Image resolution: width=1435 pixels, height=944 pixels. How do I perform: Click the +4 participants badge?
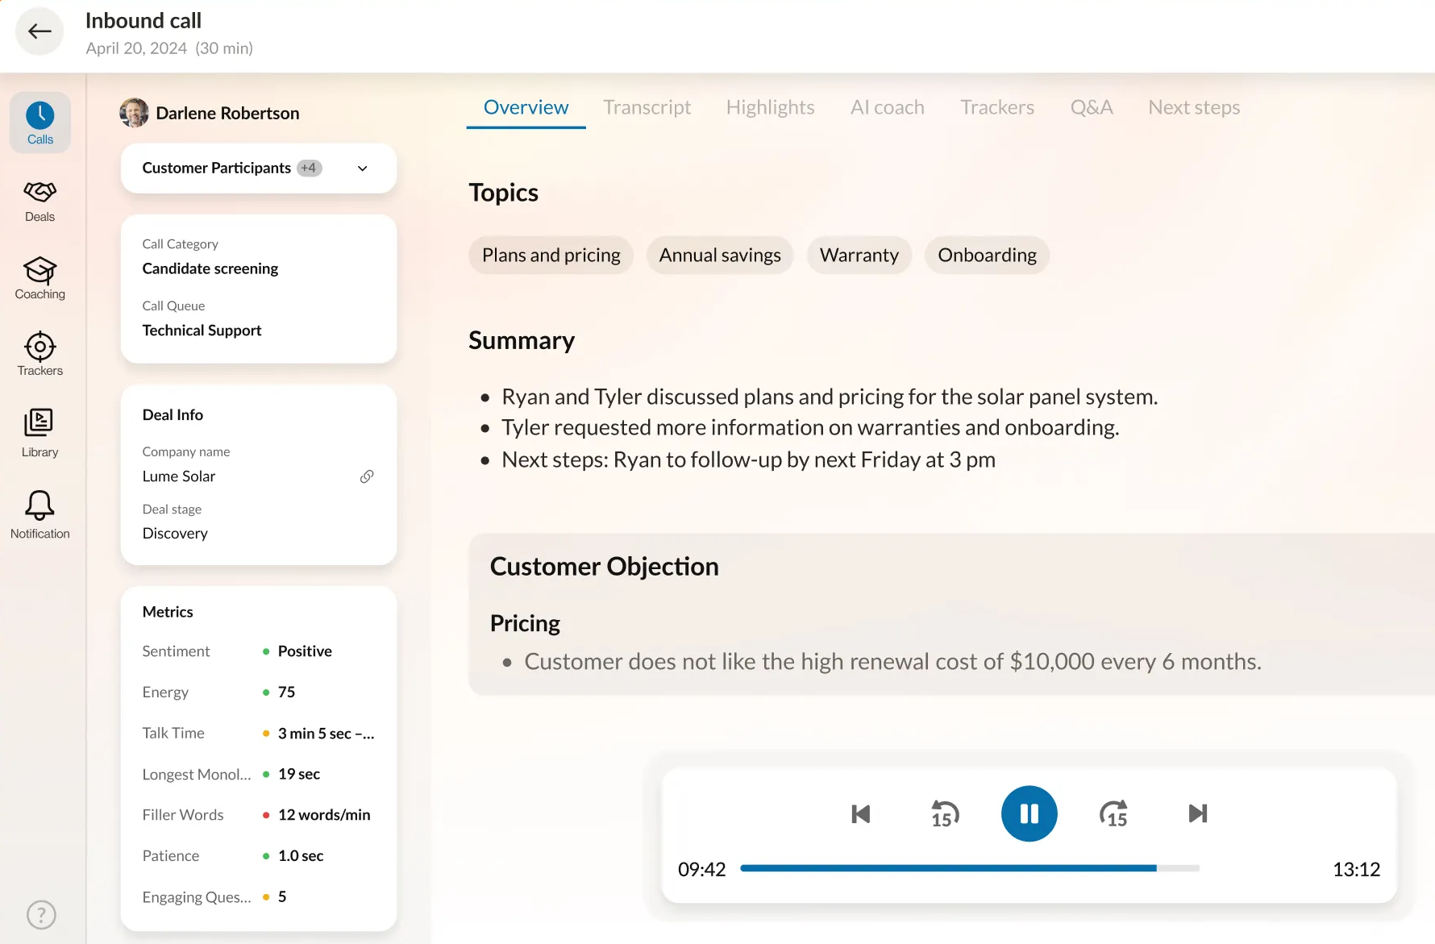click(x=310, y=168)
